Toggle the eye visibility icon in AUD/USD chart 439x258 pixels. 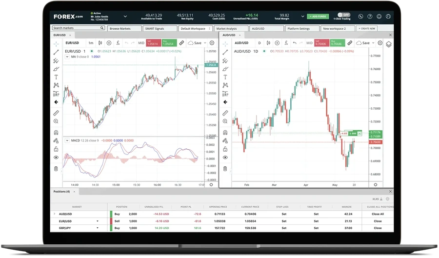pos(225,157)
